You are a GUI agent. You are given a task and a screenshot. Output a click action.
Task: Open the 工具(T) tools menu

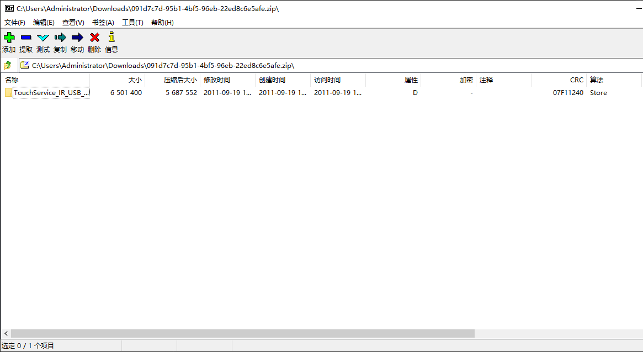point(132,23)
